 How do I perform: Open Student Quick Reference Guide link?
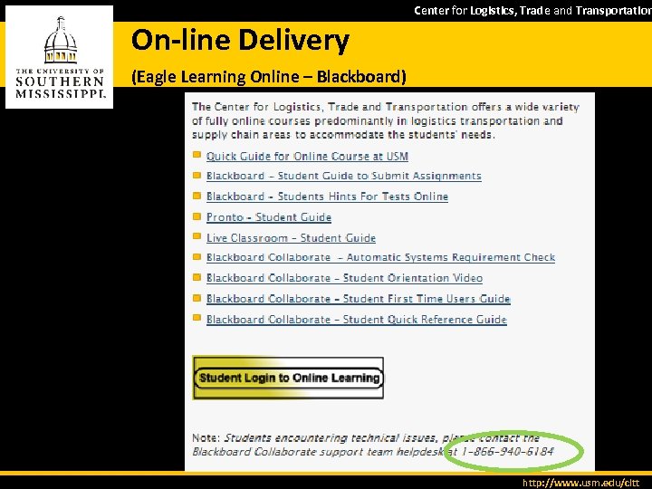click(x=357, y=320)
